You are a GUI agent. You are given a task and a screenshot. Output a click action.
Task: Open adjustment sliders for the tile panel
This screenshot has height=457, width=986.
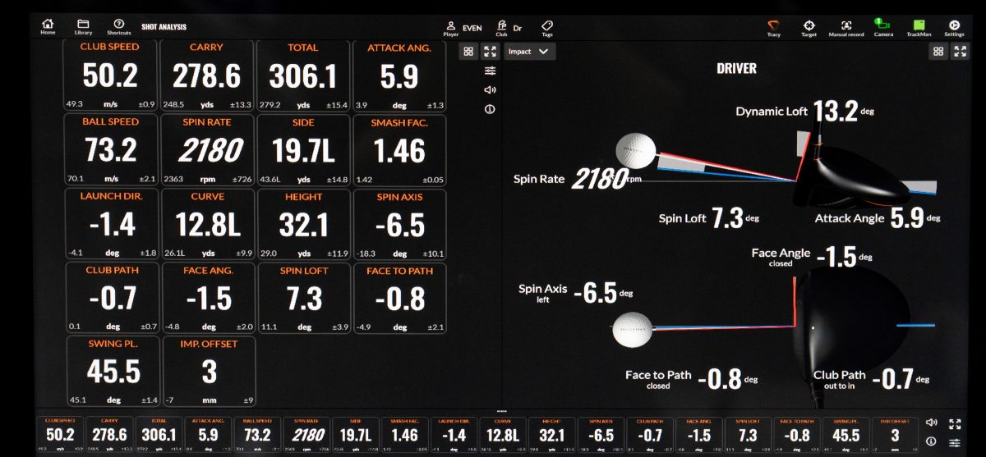tap(490, 71)
